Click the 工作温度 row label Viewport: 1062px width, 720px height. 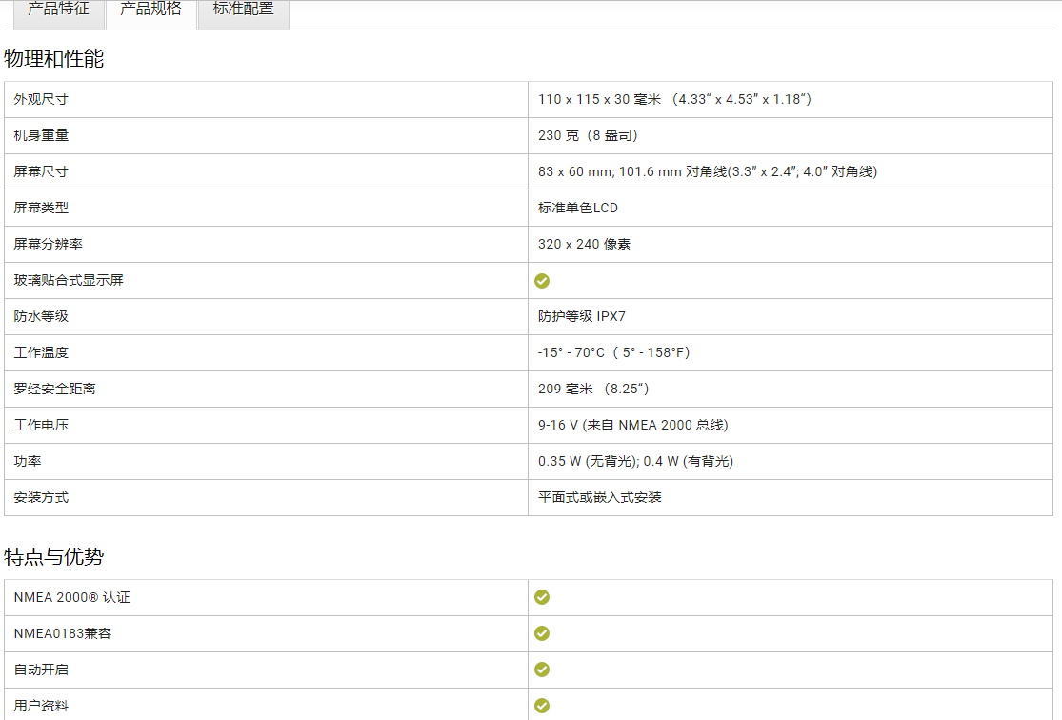[41, 353]
